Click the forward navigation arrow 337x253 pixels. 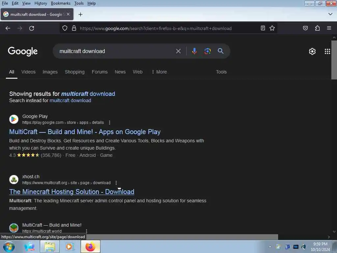(x=20, y=28)
